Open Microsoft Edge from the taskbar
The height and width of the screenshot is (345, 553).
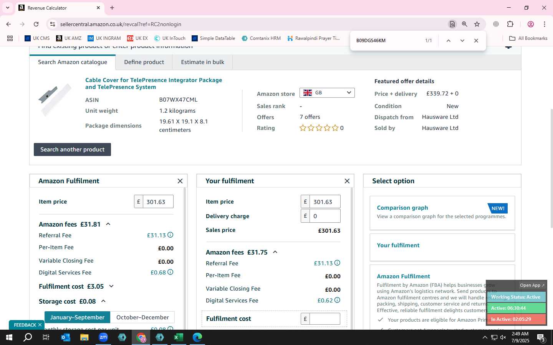[197, 337]
